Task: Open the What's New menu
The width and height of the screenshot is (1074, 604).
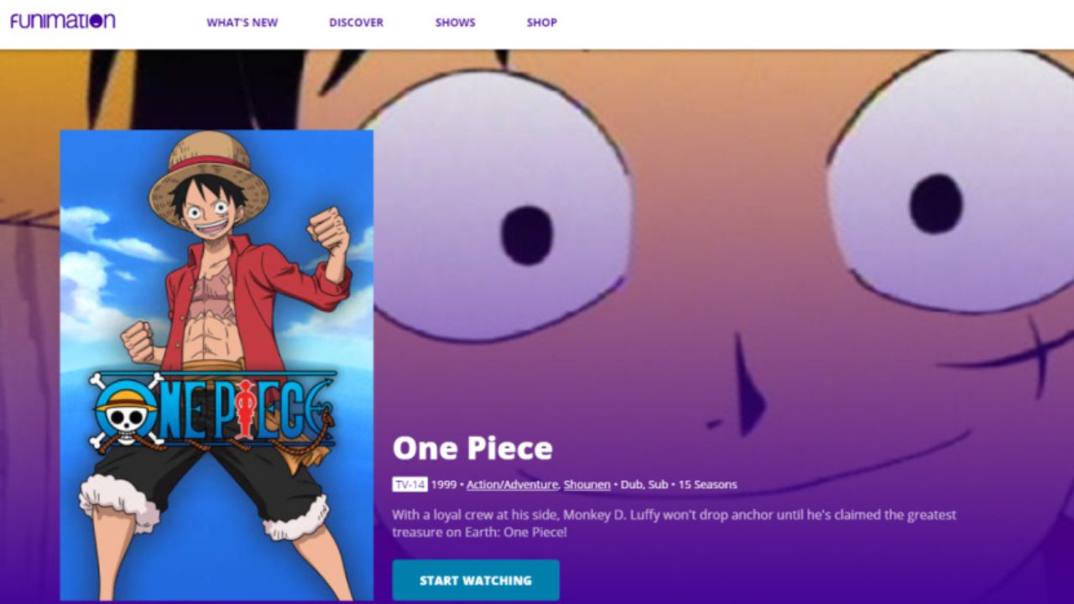Action: point(242,23)
